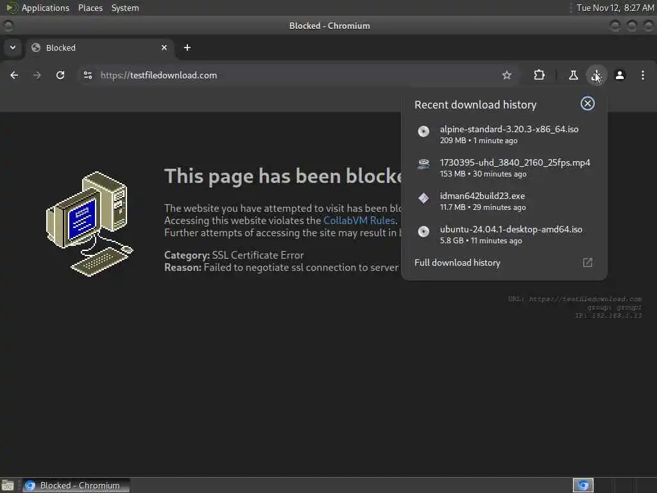Image resolution: width=657 pixels, height=493 pixels.
Task: Click the alpine ISO disc icon
Action: [x=423, y=131]
